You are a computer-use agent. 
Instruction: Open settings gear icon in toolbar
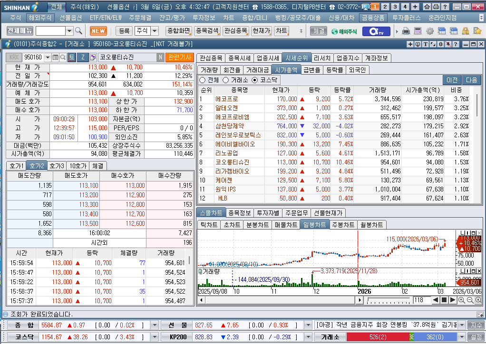429,31
